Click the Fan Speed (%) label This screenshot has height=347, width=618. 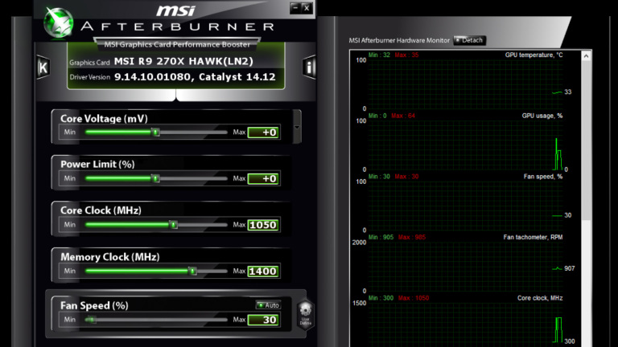pos(94,306)
